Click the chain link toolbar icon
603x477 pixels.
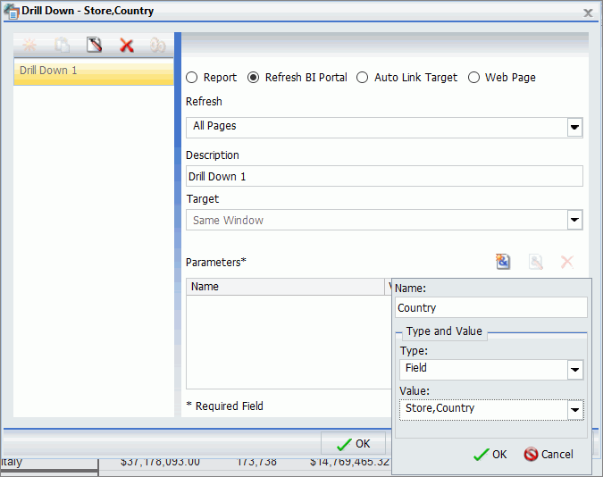click(157, 46)
